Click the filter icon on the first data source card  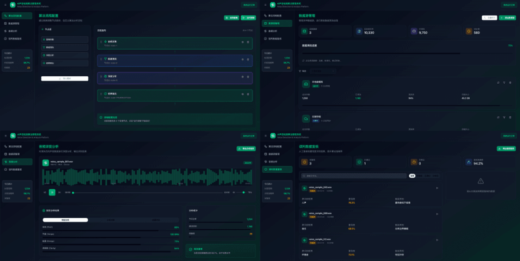click(x=504, y=83)
